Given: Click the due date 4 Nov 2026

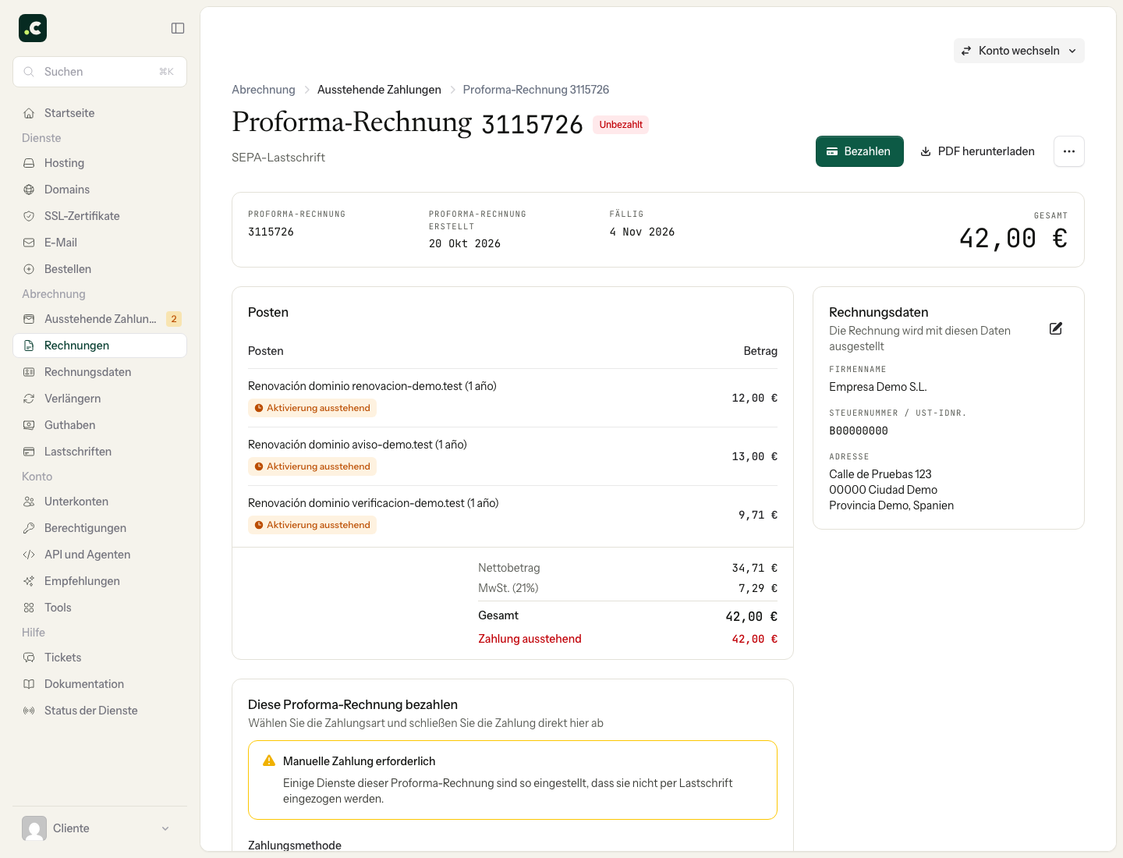Looking at the screenshot, I should (x=642, y=232).
